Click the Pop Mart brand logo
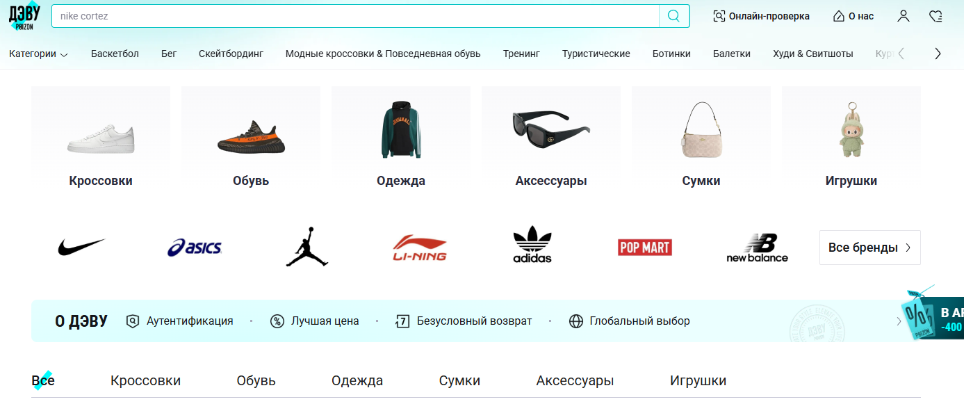 coord(645,248)
